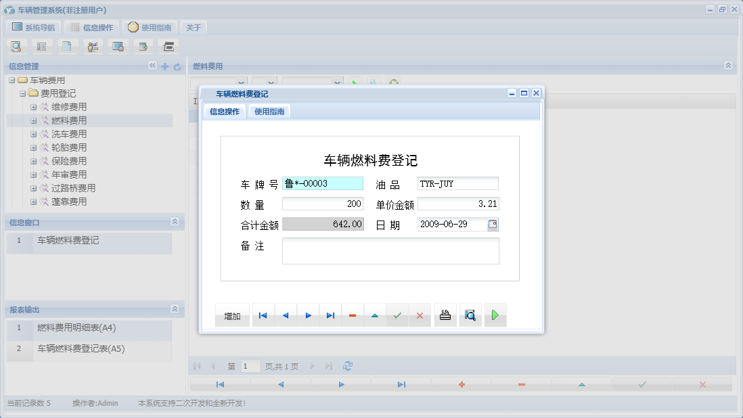Delete current record with red minus icon
This screenshot has width=743, height=418.
click(352, 315)
